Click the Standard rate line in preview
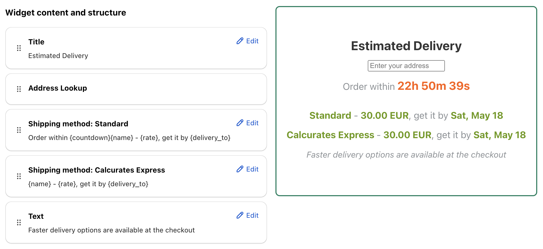 coord(406,116)
